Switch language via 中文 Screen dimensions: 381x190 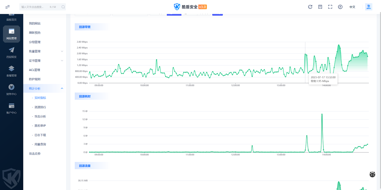click(x=352, y=7)
